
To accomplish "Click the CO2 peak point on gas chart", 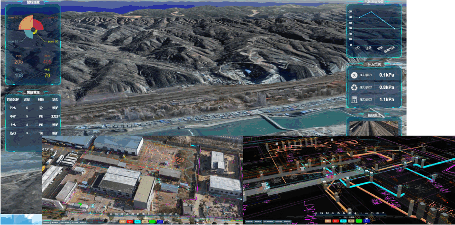I will point(371,12).
